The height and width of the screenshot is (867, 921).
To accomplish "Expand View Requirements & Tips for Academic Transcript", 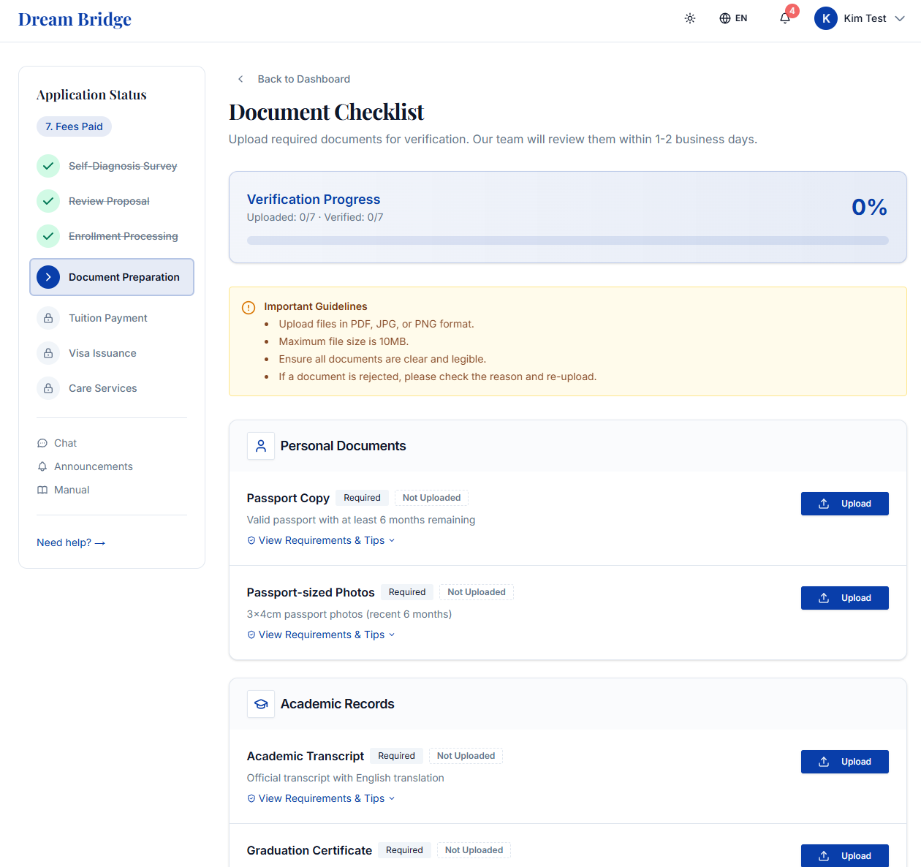I will tap(321, 798).
